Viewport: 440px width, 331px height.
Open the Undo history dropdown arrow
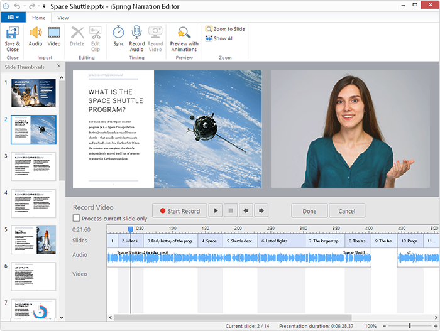click(x=25, y=6)
